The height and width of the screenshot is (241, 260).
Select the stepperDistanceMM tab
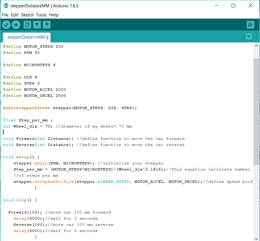[27, 37]
